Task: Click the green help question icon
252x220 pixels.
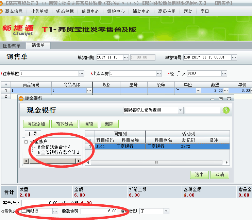Action: pos(226,110)
